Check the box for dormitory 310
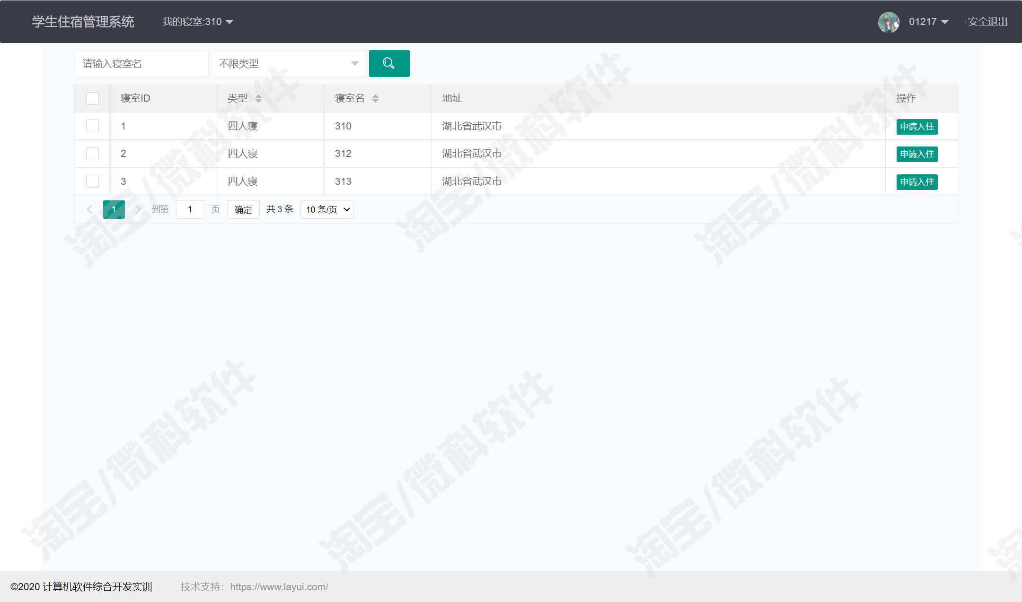Viewport: 1022px width, 602px height. [93, 126]
